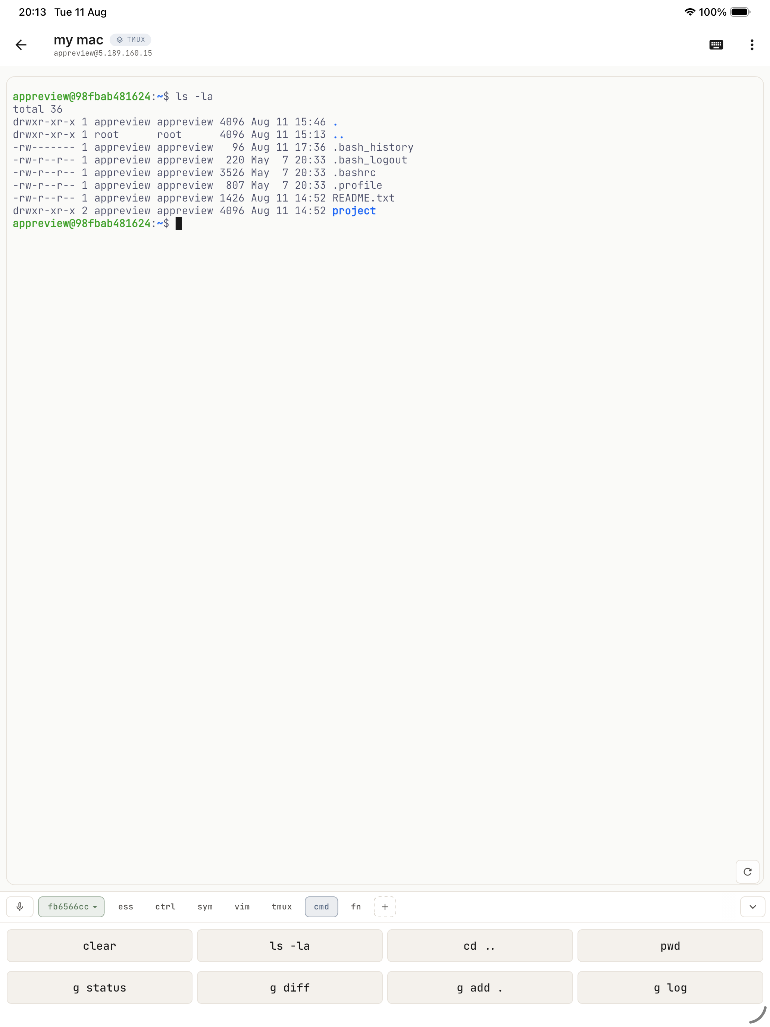Screen dimensions: 770x1027
Task: Run the pwd shortcut
Action: tap(670, 946)
